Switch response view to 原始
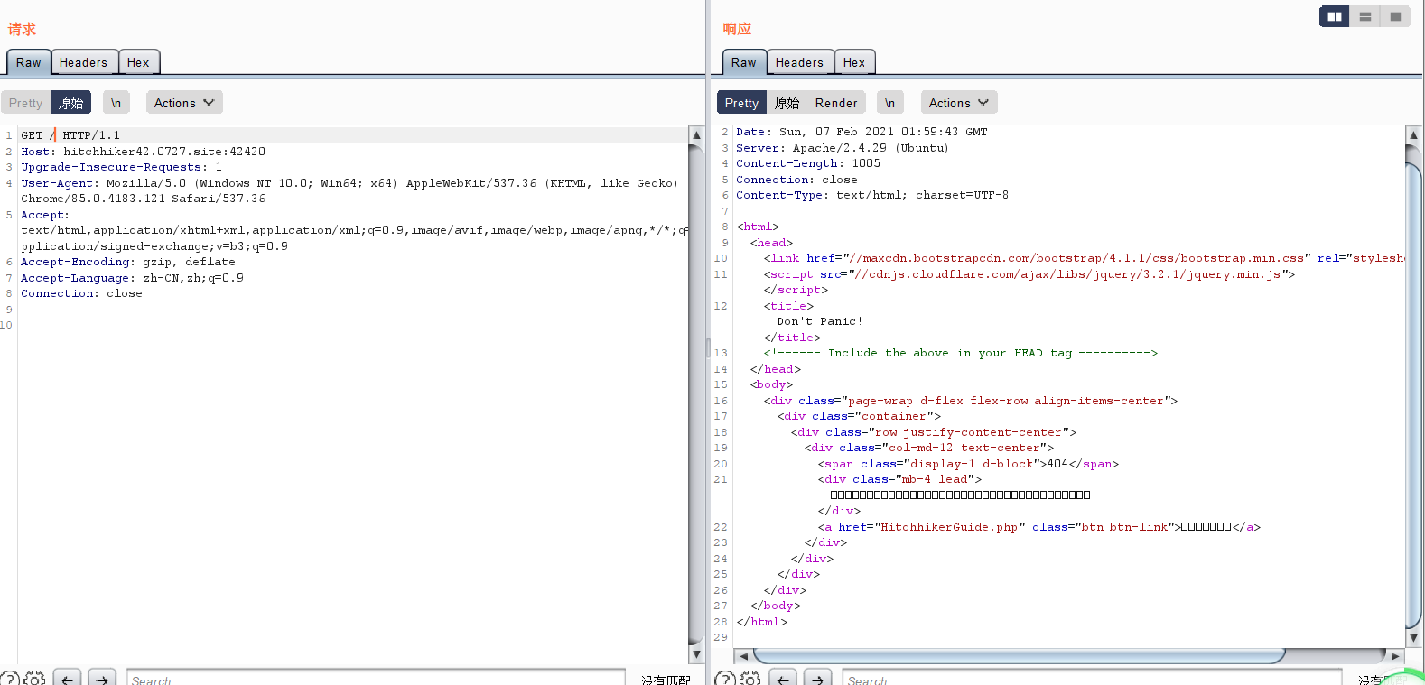Viewport: 1425px width, 685px height. pos(787,103)
